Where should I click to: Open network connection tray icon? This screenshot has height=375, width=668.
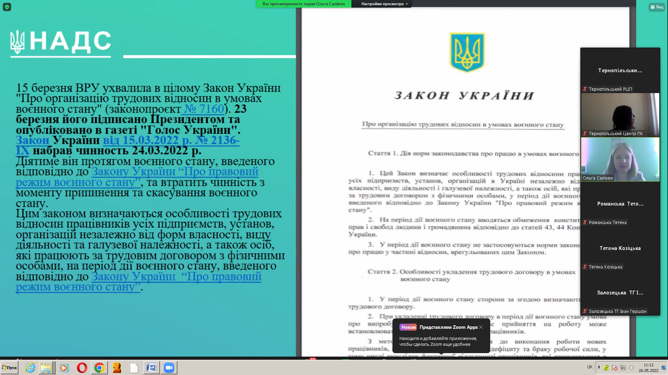pos(623,368)
